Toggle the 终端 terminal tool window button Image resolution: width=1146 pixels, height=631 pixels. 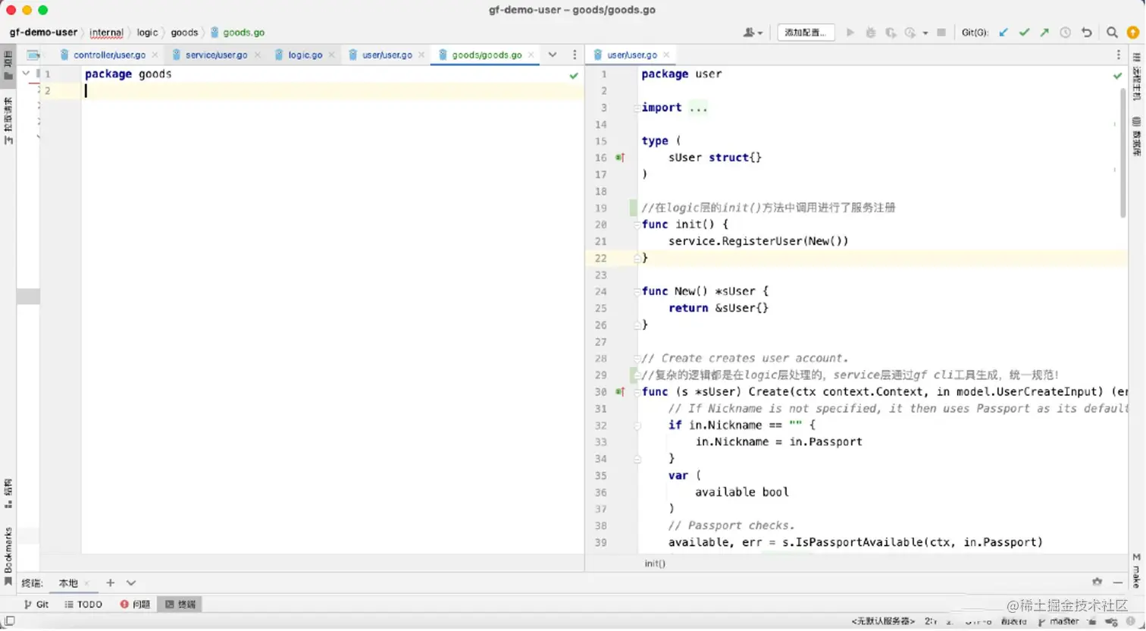pyautogui.click(x=180, y=604)
